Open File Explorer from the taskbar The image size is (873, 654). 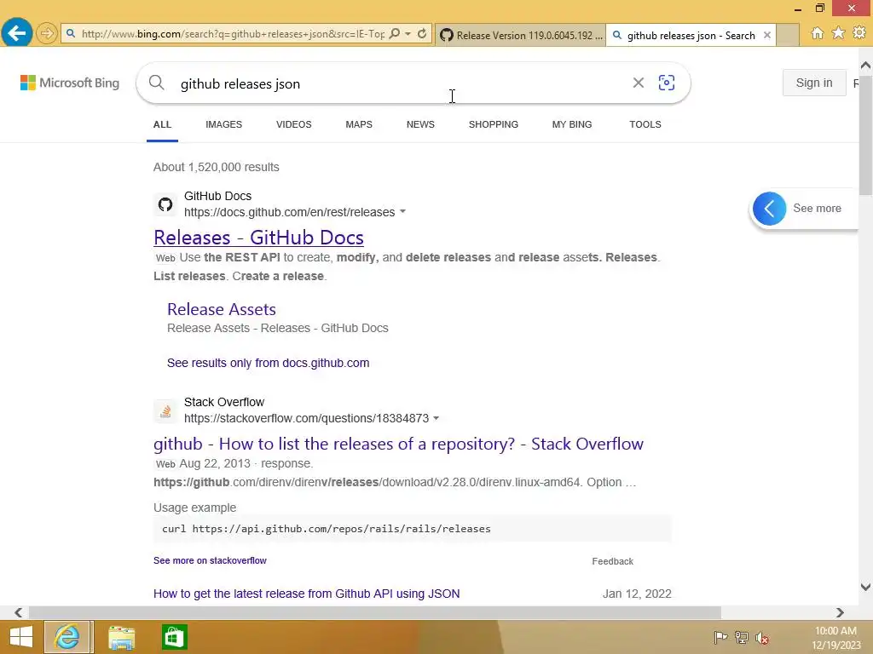121,637
